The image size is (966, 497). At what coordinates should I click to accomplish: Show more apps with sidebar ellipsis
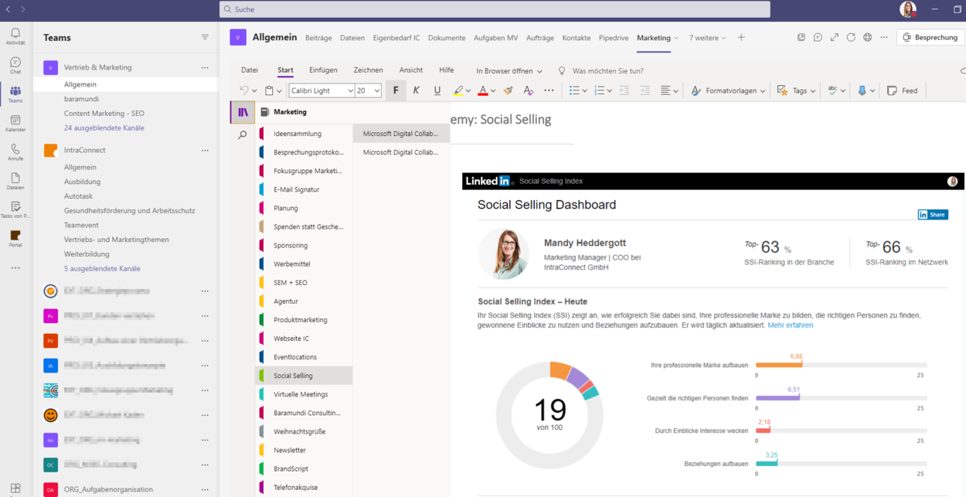(x=15, y=268)
